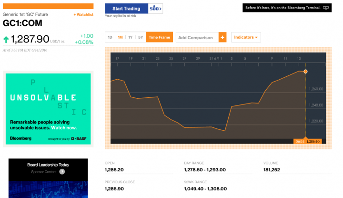Open Board Leadership Today sponsored panel

[48, 178]
